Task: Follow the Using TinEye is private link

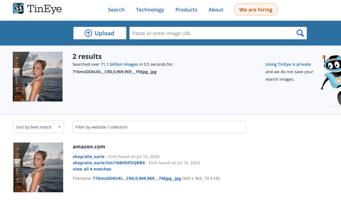Action: tap(288, 64)
